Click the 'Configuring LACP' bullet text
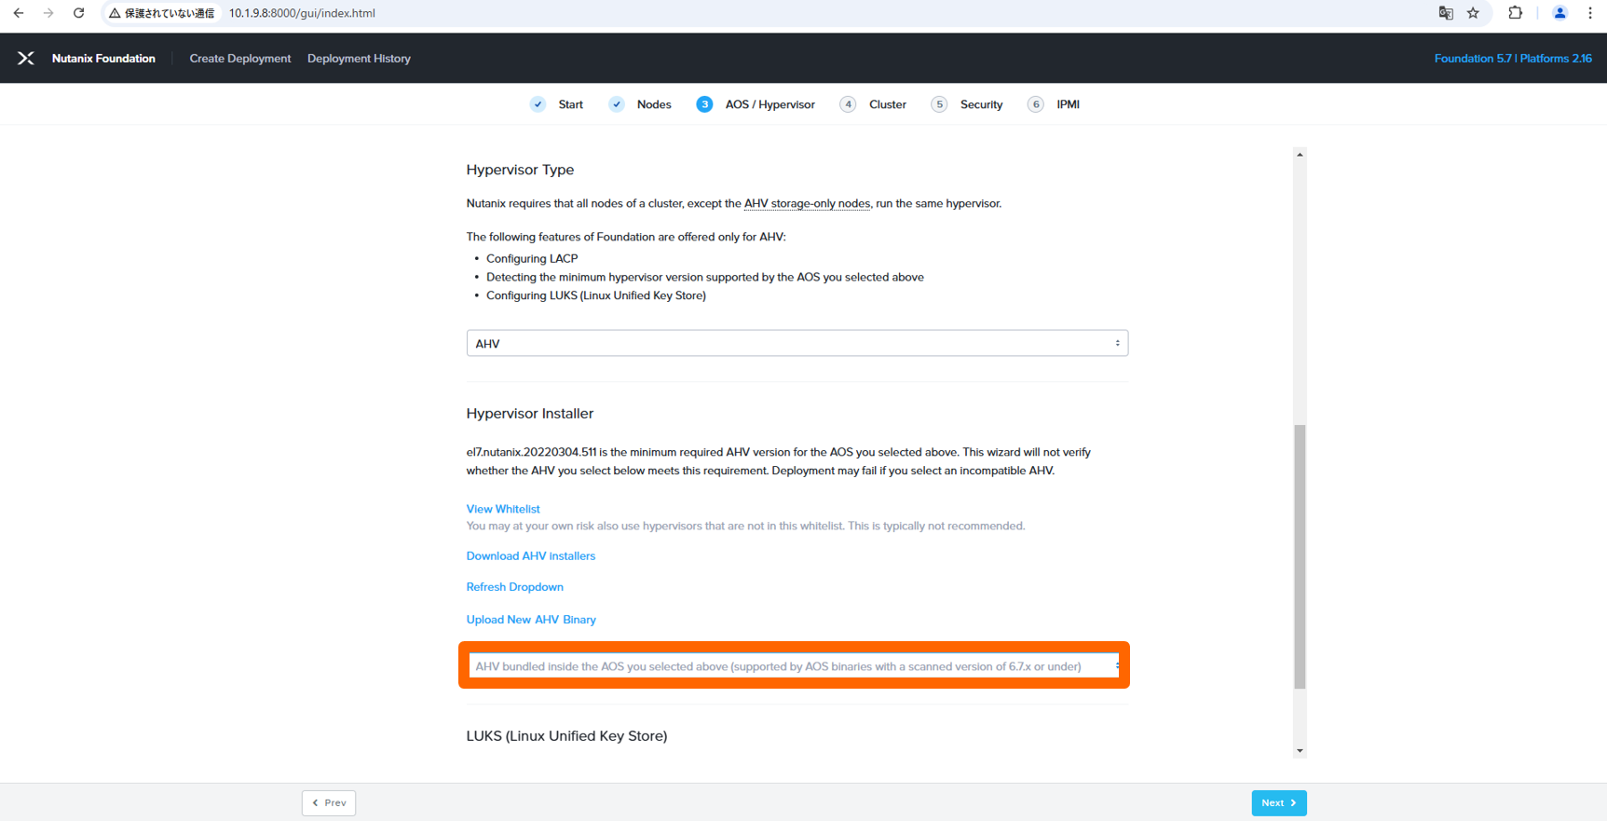1607x821 pixels. click(532, 258)
